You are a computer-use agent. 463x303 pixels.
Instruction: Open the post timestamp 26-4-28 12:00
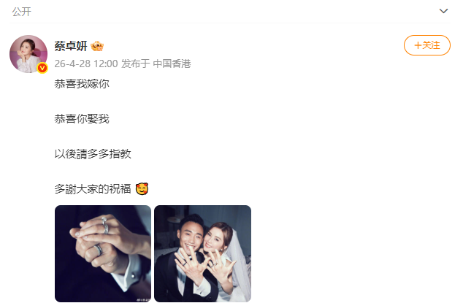click(86, 64)
